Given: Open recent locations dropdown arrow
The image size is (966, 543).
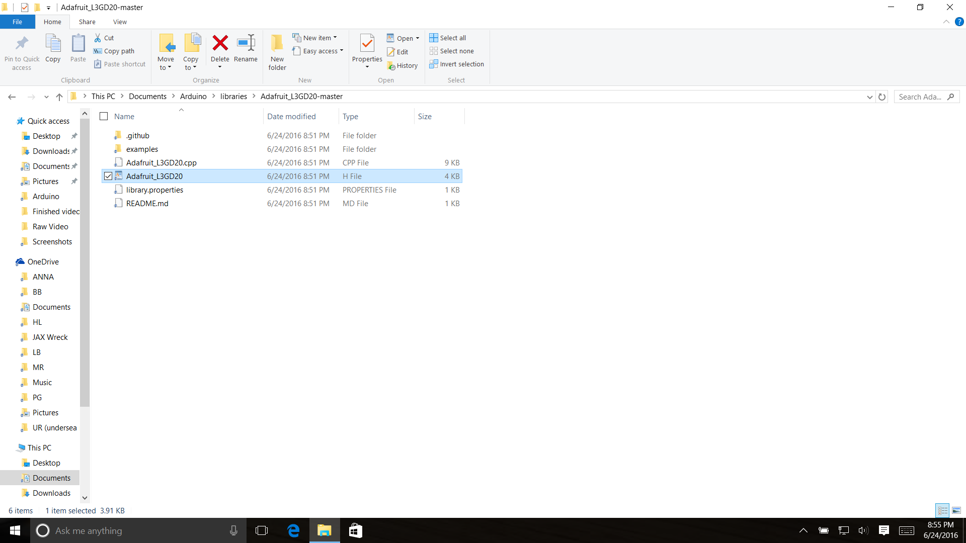Looking at the screenshot, I should [46, 97].
